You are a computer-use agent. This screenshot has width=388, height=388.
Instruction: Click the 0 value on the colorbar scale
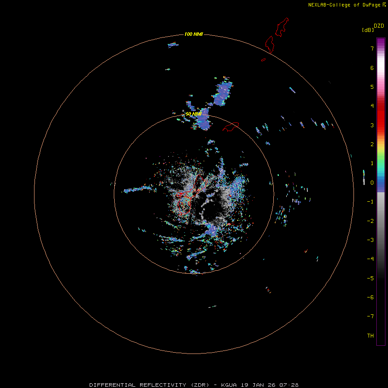click(372, 183)
